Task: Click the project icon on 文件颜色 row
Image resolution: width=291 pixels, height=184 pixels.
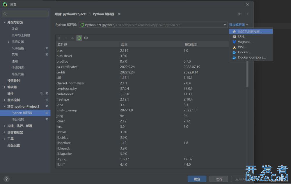Action: pos(47,48)
